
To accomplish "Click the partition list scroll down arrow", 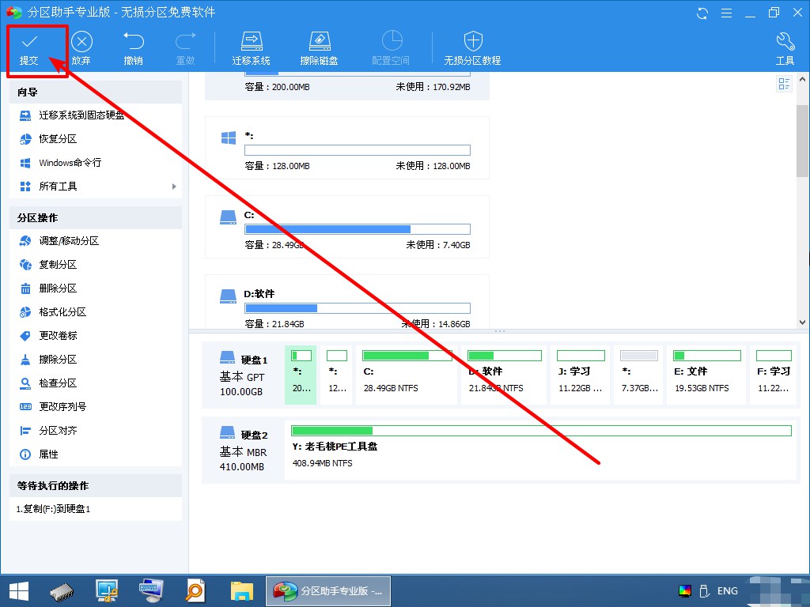I will click(x=802, y=322).
